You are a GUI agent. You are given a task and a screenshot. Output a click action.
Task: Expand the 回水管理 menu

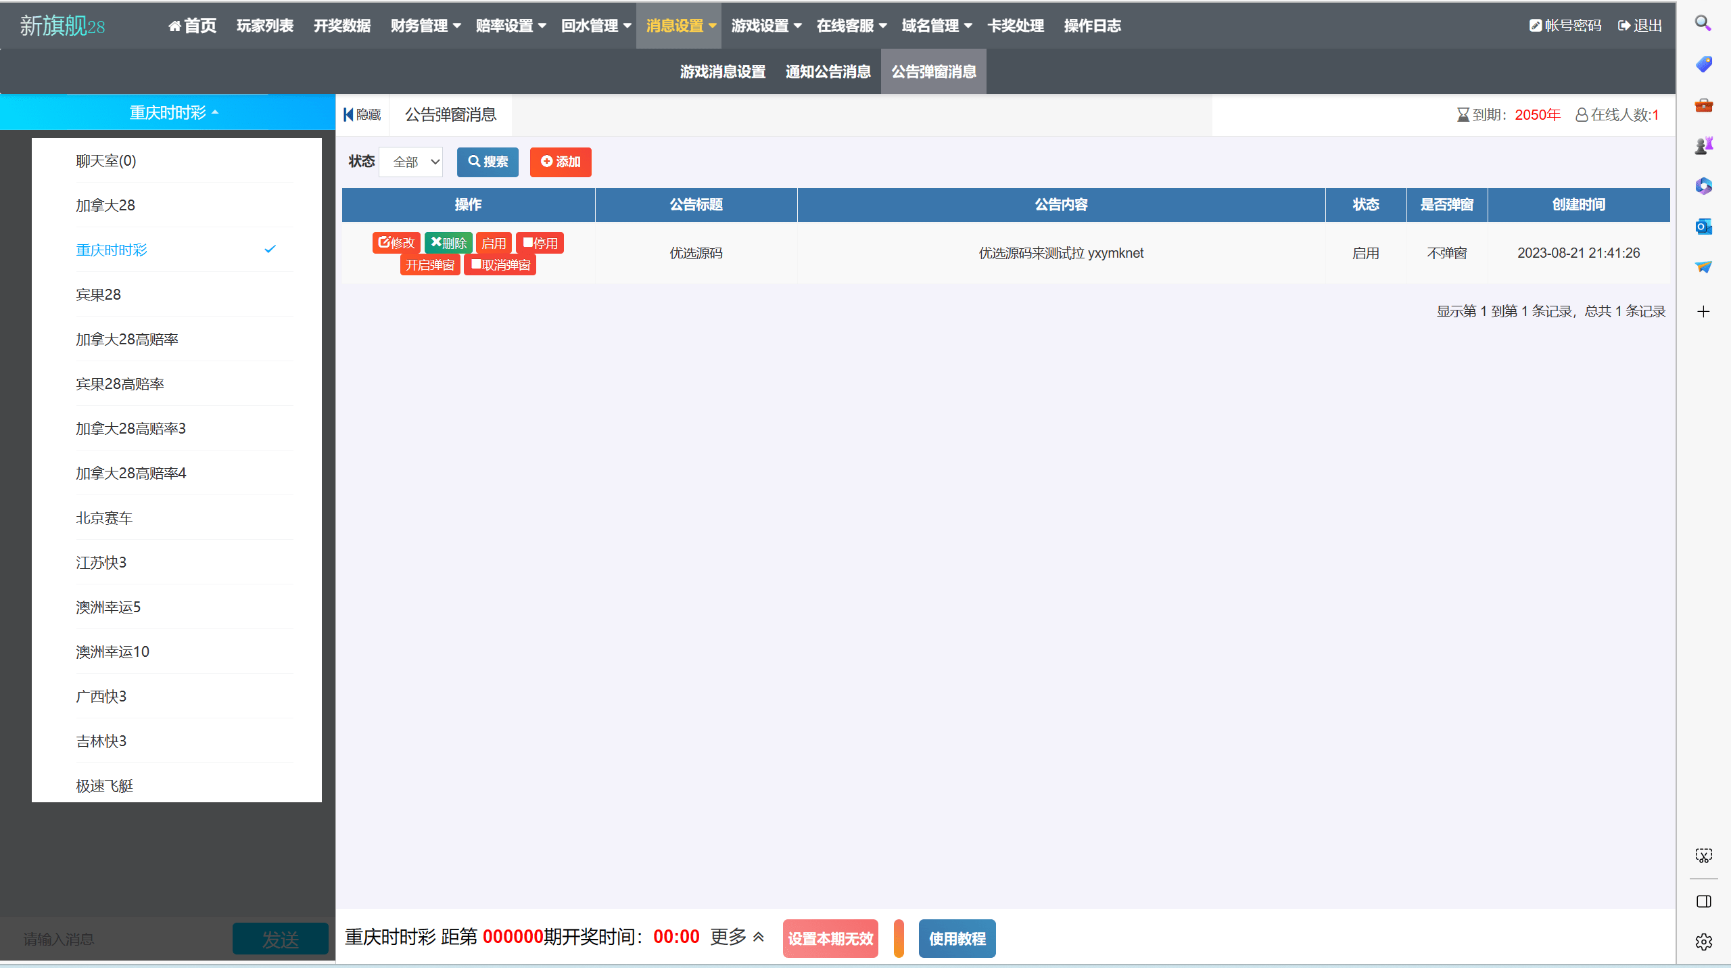pyautogui.click(x=596, y=26)
